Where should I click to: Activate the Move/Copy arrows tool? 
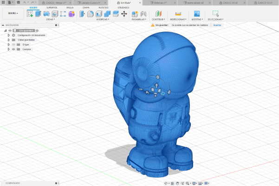click(x=124, y=14)
